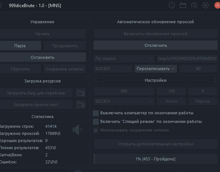220x172 pixels.
Task: Click the Загружено проксей value 17699\0
Action: [53, 133]
